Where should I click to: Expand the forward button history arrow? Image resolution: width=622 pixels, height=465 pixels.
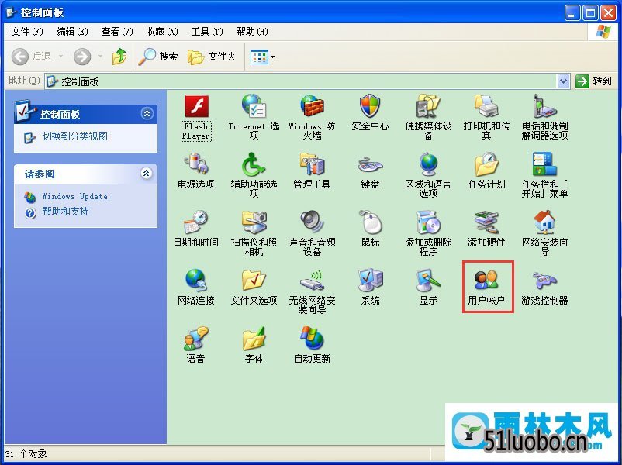(x=100, y=57)
